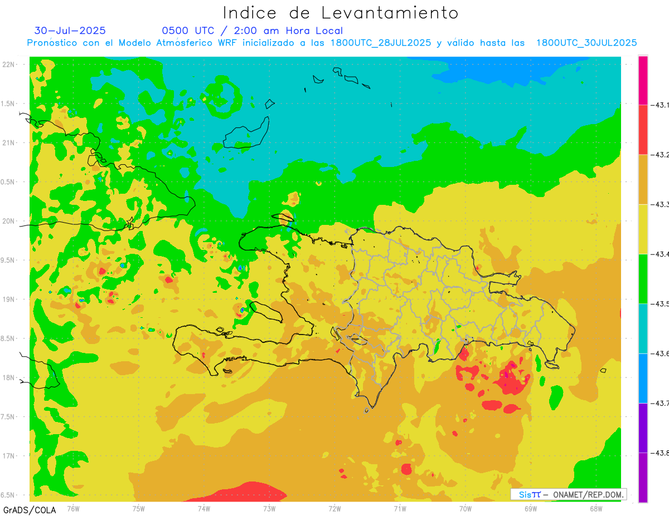
Task: Click the title "Indice de Levantamiento"
Action: coord(341,12)
